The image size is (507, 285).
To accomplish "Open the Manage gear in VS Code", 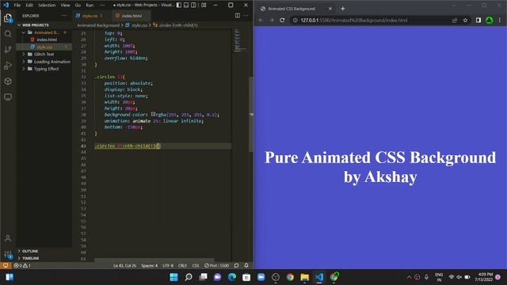I will pos(8,254).
